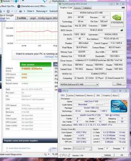Open the Processor #1 selection dropdown
The image size is (131, 161).
point(83,149)
